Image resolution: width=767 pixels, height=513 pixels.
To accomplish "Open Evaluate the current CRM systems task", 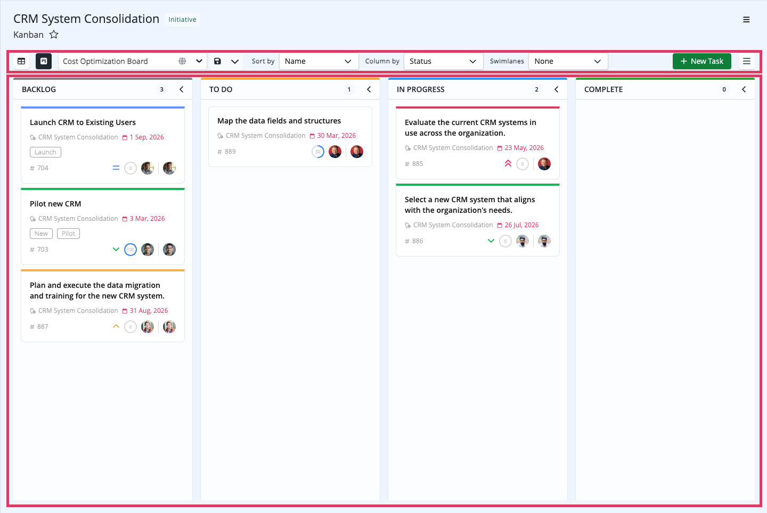I will click(470, 128).
